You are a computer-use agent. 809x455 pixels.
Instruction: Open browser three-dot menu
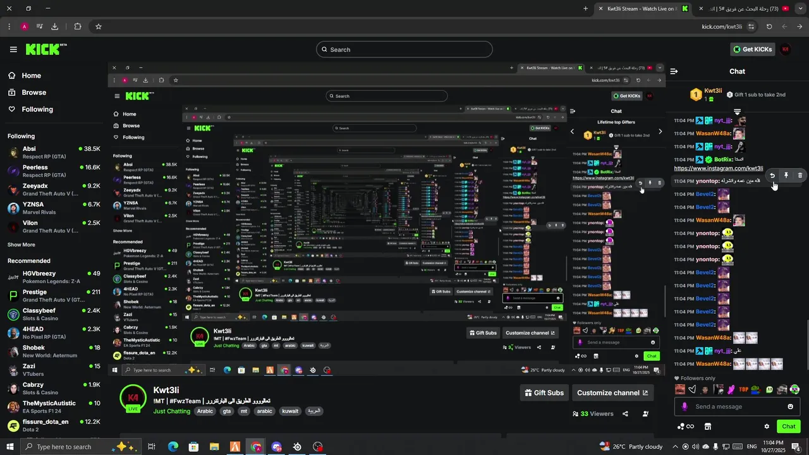tap(9, 27)
